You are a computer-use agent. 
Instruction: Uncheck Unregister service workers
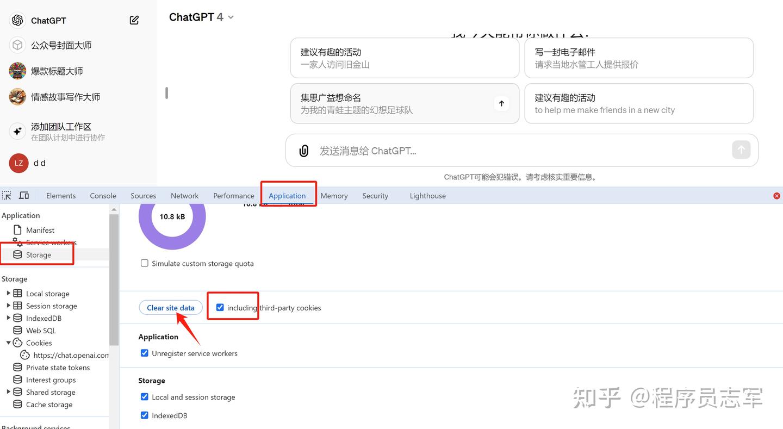(x=145, y=353)
